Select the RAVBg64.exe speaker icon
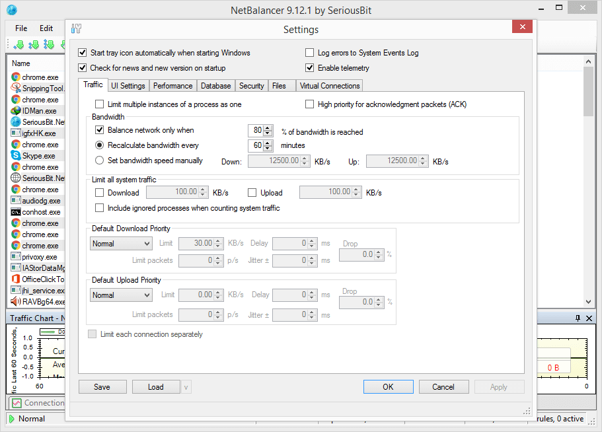602x432 pixels. pos(16,302)
